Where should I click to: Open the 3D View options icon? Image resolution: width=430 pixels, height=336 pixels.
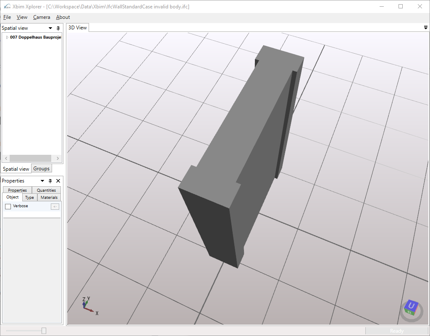point(425,27)
